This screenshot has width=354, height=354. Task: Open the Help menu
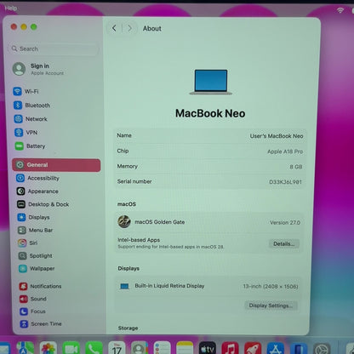coord(11,9)
